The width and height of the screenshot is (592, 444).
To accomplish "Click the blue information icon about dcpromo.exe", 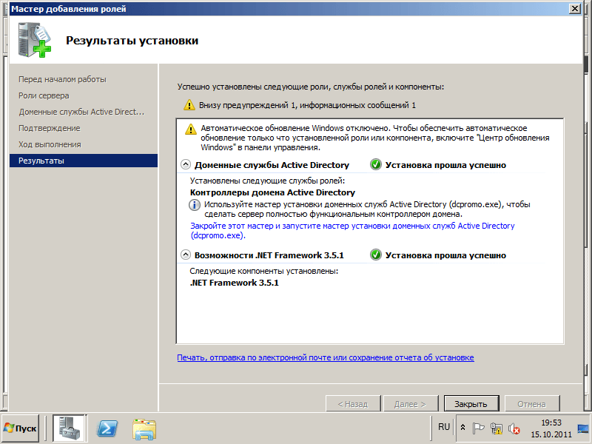I will click(x=195, y=205).
